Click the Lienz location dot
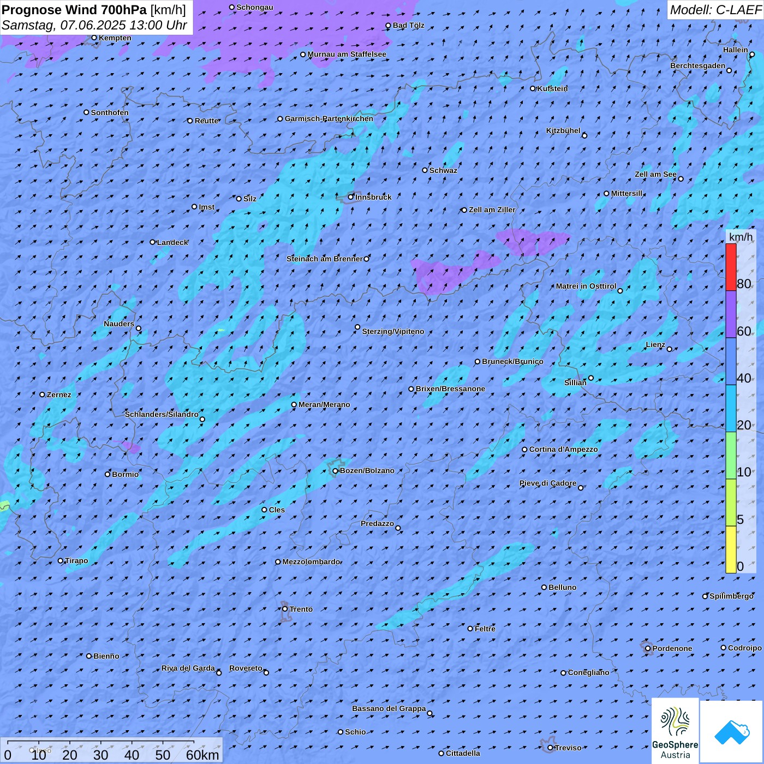Screen dimensions: 764x764 click(x=670, y=349)
